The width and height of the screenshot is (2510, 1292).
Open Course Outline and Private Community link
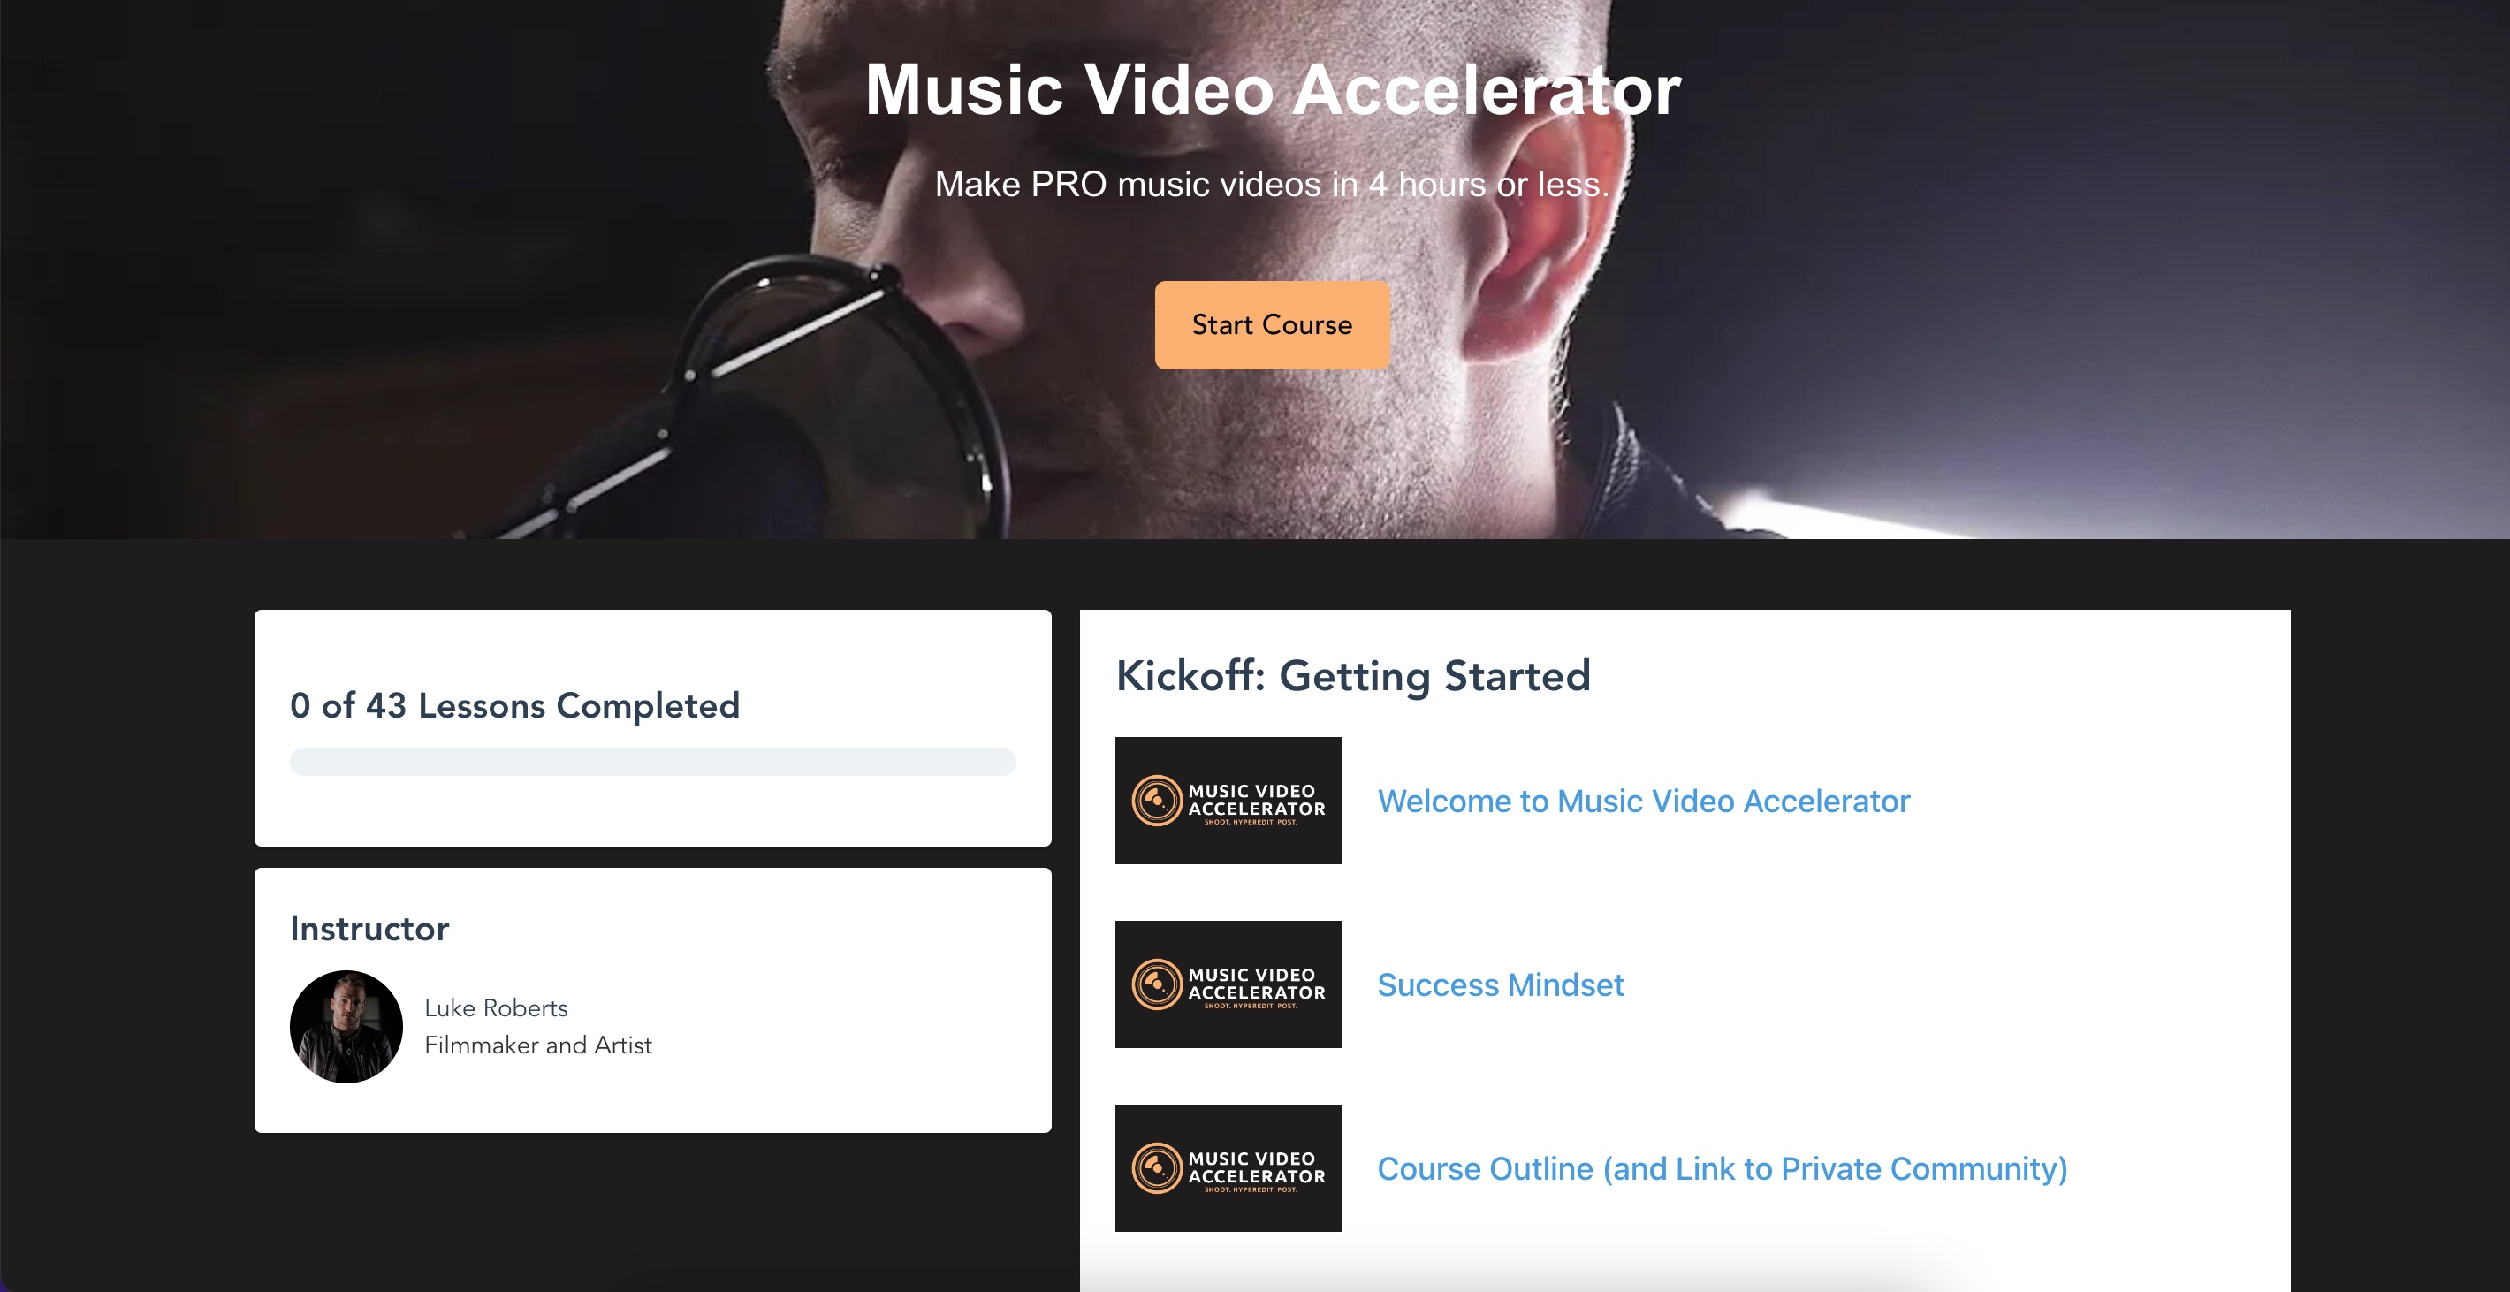[1722, 1168]
